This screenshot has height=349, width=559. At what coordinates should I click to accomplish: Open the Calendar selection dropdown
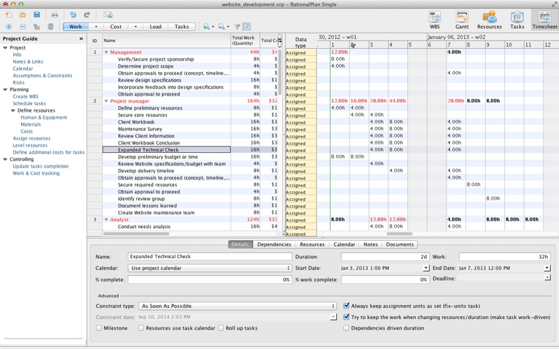coord(210,268)
